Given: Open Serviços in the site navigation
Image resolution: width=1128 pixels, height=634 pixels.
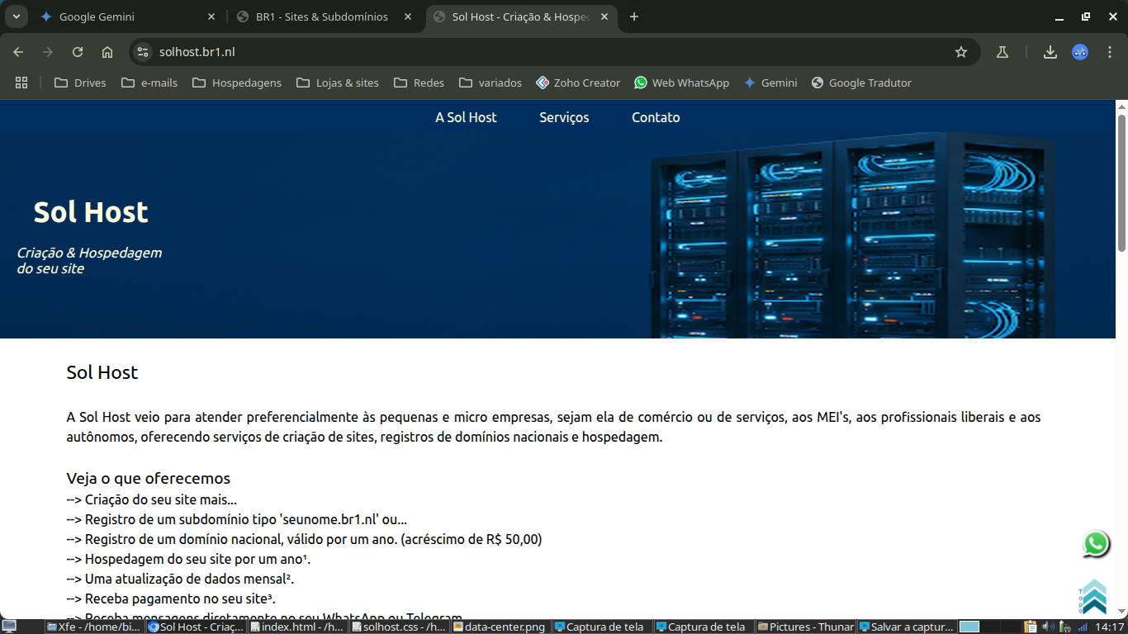Looking at the screenshot, I should (x=564, y=117).
